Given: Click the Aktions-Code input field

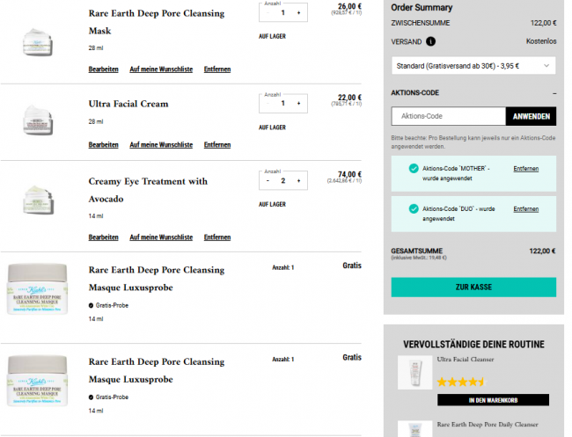Looking at the screenshot, I should pos(449,116).
